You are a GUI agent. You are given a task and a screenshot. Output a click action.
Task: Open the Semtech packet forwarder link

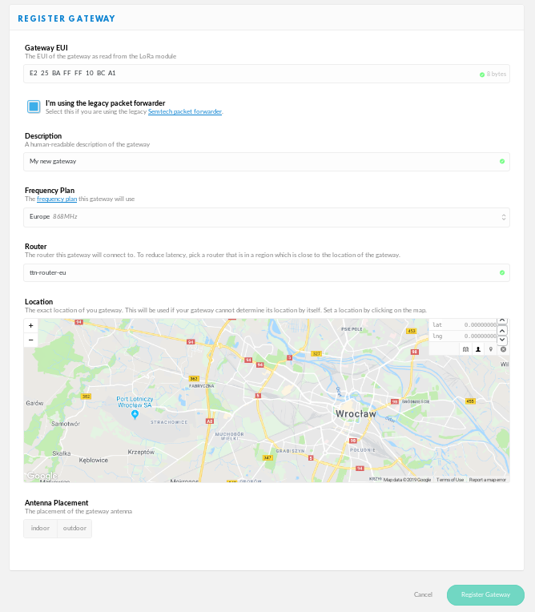[185, 111]
